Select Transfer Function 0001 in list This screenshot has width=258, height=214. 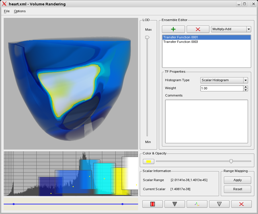click(207, 37)
